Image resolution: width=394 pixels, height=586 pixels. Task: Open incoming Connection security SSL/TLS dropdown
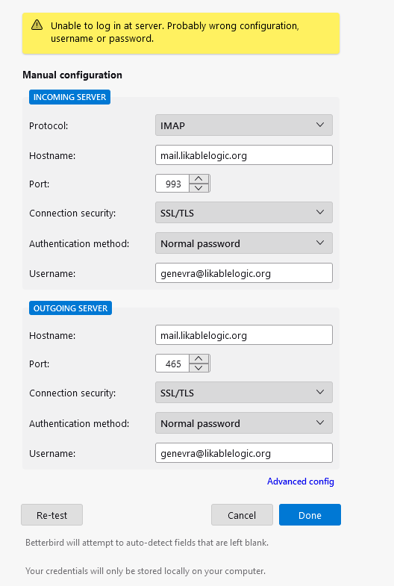tap(244, 213)
